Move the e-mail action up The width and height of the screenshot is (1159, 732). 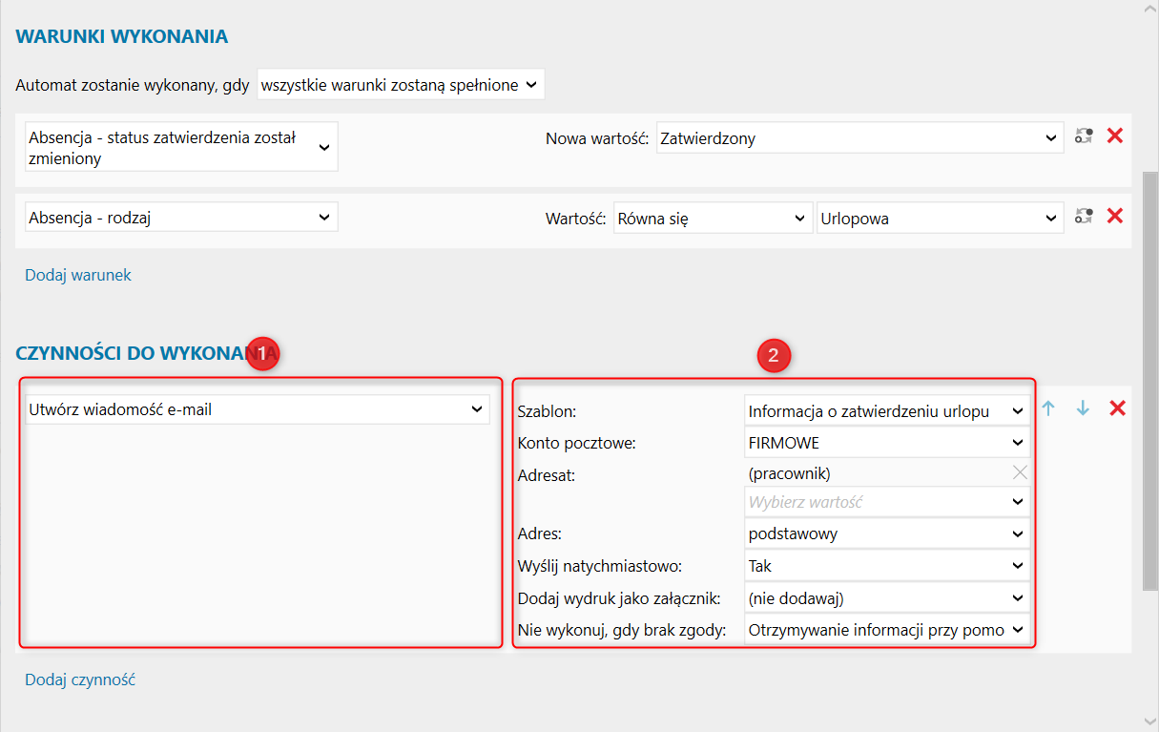tap(1048, 408)
